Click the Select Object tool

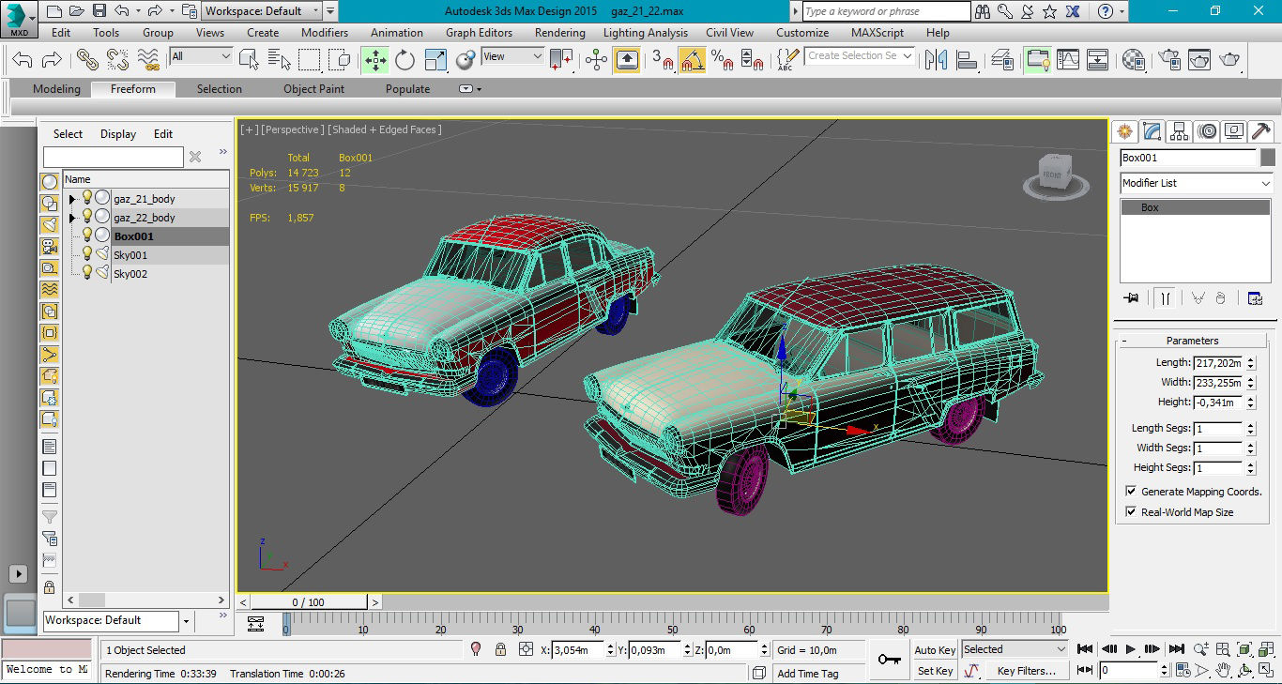[249, 60]
